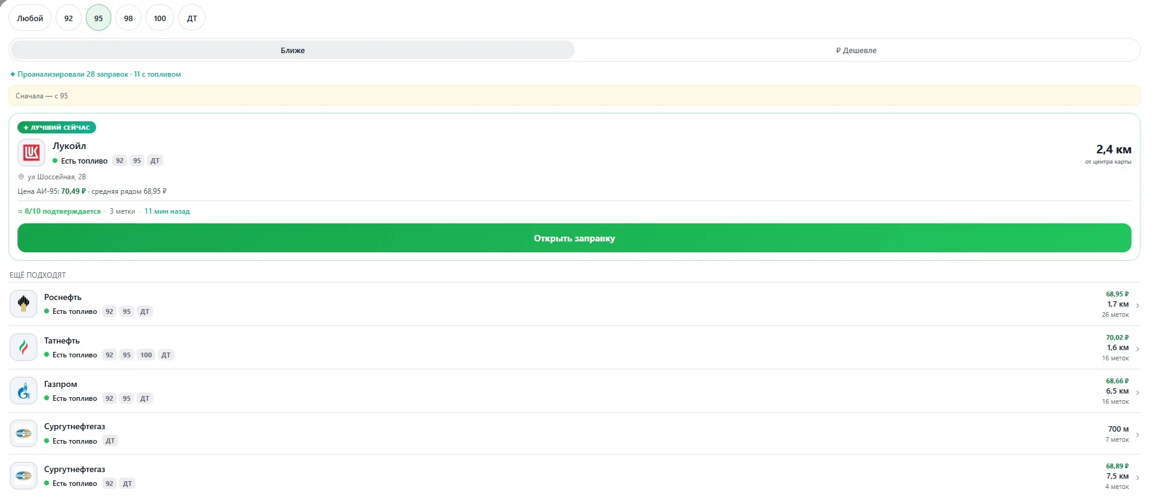
Task: Click the location pin beside ул Шоссейная
Action: [x=21, y=177]
